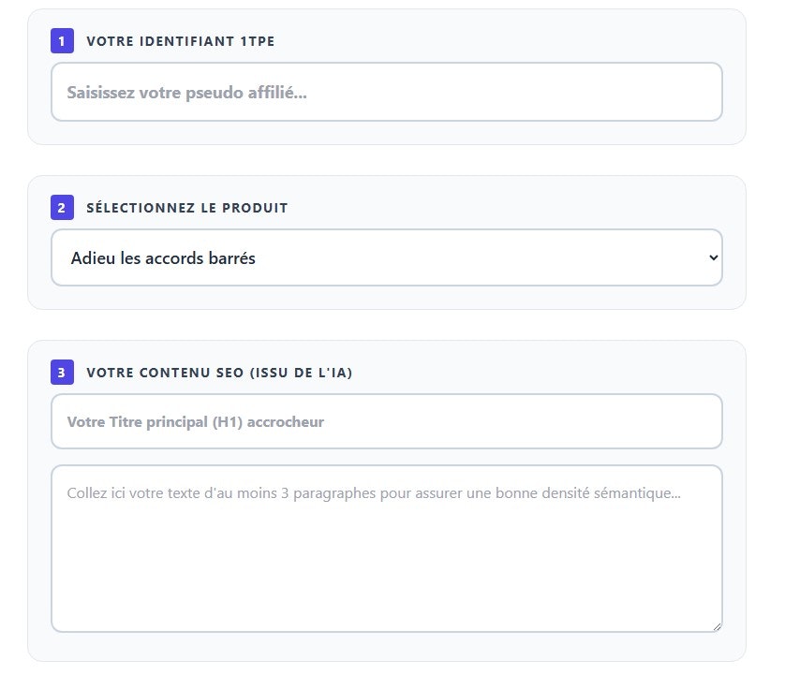Click the white gap between steps 1 and 2
Viewport: 785px width, 675px height.
[x=386, y=160]
